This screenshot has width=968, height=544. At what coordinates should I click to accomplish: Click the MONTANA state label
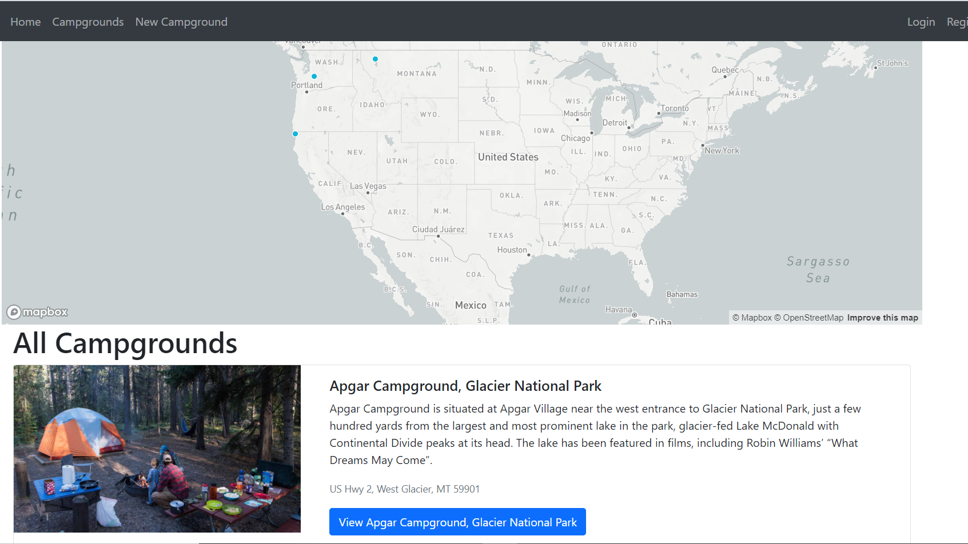417,74
